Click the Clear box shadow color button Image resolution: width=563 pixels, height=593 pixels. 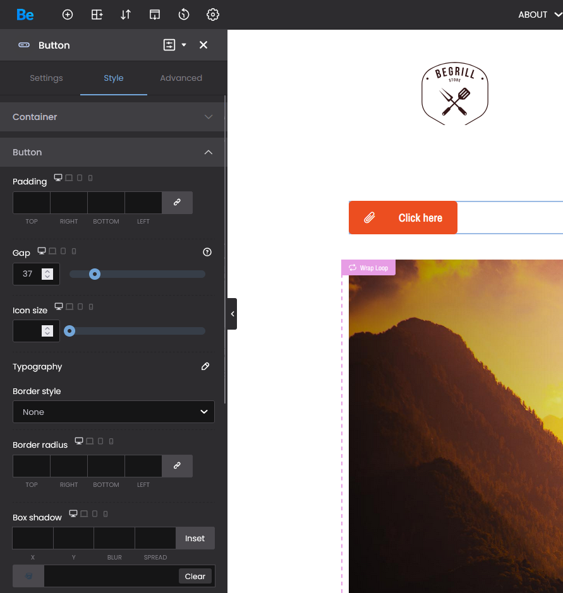click(x=195, y=576)
